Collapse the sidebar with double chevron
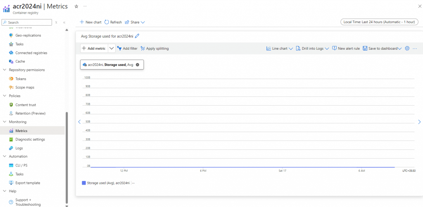The height and width of the screenshot is (207, 423). pyautogui.click(x=64, y=22)
